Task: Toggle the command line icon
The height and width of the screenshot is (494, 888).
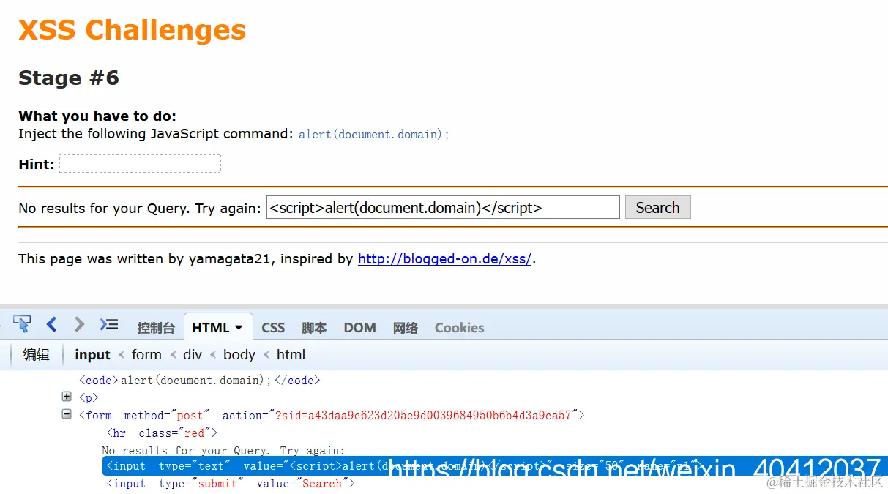Action: [109, 324]
